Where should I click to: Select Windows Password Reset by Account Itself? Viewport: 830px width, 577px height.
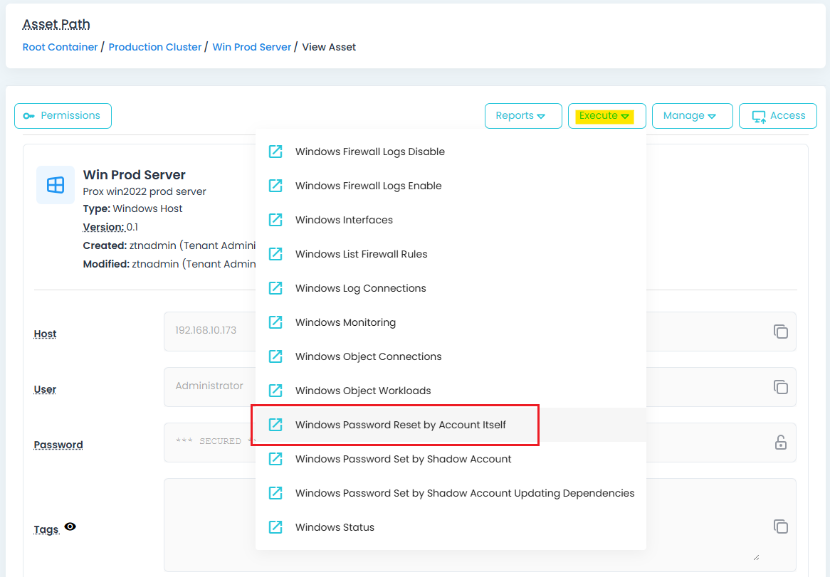click(x=400, y=425)
